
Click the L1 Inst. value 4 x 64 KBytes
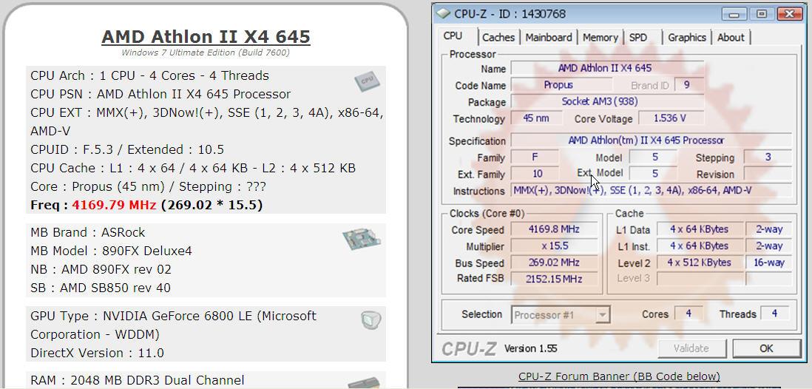point(700,246)
